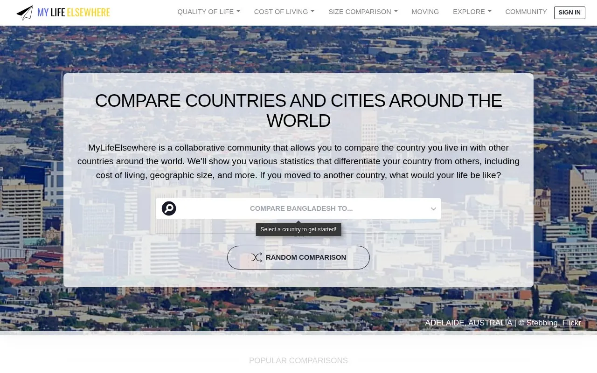The image size is (597, 373).
Task: Click the magnifier search icon in compare box
Action: (x=169, y=208)
